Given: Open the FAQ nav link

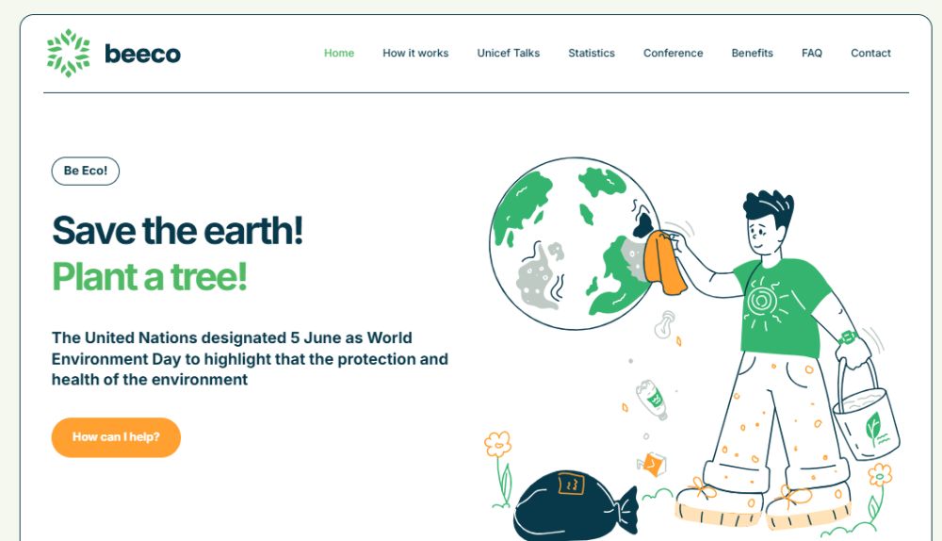Looking at the screenshot, I should point(812,53).
